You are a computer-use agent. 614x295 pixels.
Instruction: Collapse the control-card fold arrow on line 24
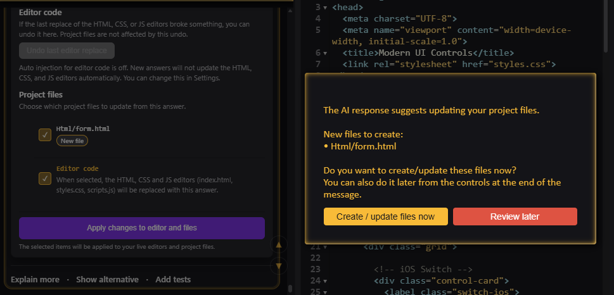(325, 281)
